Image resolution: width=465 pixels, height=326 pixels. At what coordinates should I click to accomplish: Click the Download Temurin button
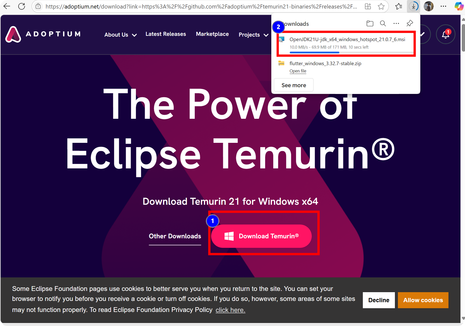click(x=261, y=236)
